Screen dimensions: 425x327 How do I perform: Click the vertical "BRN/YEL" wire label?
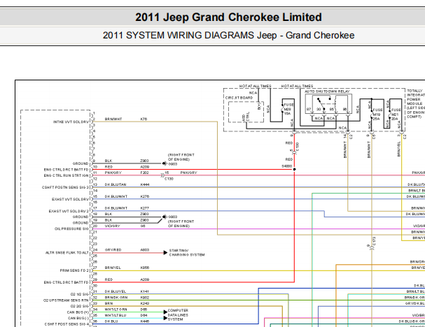(x=398, y=149)
